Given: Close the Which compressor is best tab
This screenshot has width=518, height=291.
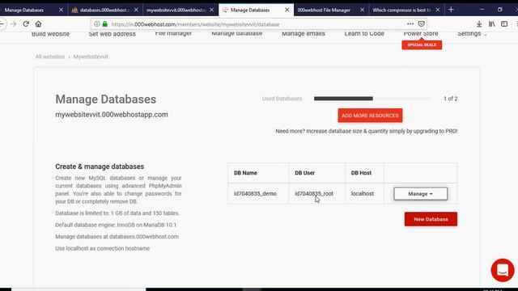Looking at the screenshot, I should click(x=438, y=10).
